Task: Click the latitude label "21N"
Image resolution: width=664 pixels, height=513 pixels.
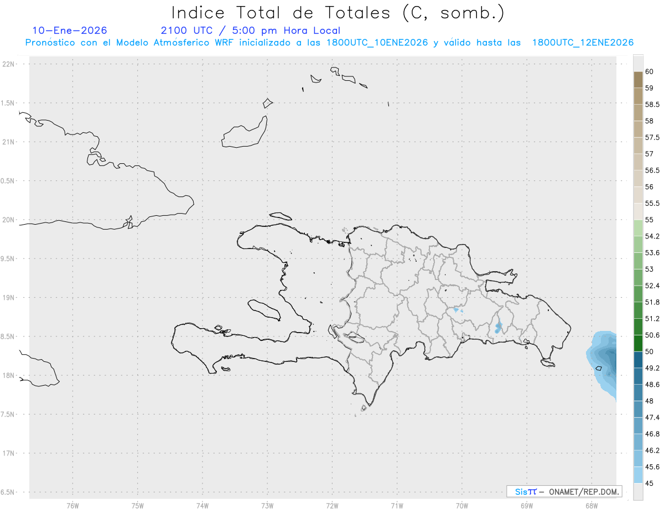Action: click(x=9, y=142)
